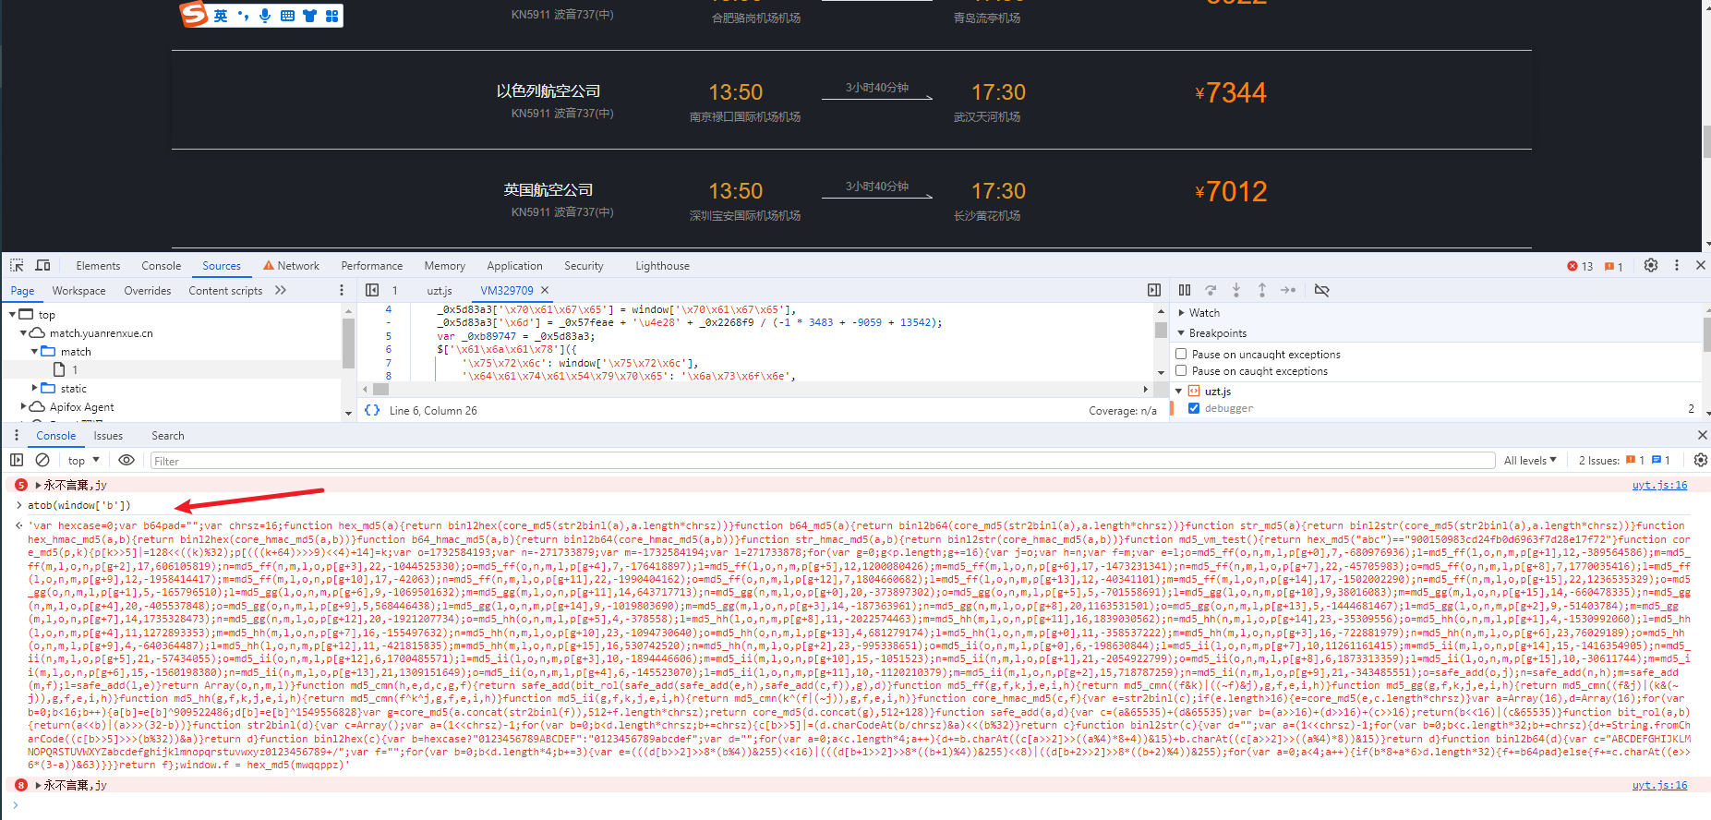The image size is (1711, 820).
Task: Hide the Sources navigator sidebar
Action: click(x=372, y=290)
